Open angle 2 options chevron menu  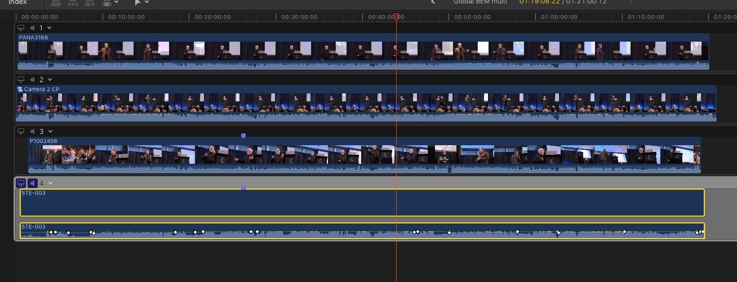coord(49,80)
